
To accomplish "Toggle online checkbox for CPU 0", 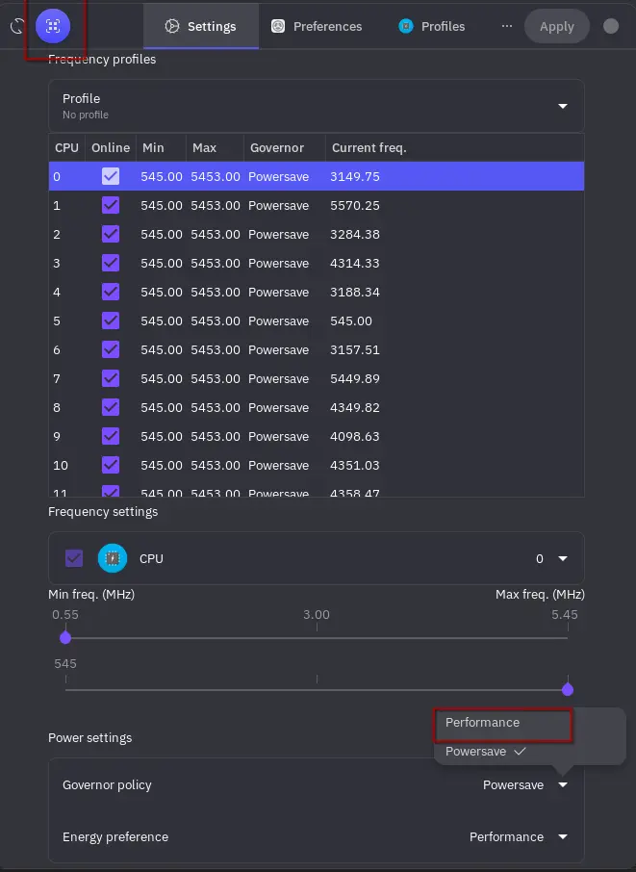I will (111, 176).
